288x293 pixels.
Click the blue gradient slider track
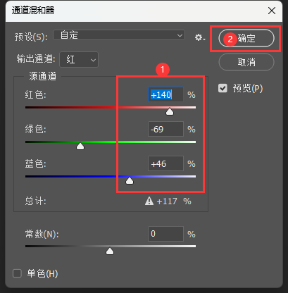(x=111, y=176)
